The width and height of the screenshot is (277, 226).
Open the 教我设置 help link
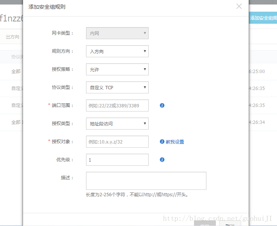pos(175,142)
